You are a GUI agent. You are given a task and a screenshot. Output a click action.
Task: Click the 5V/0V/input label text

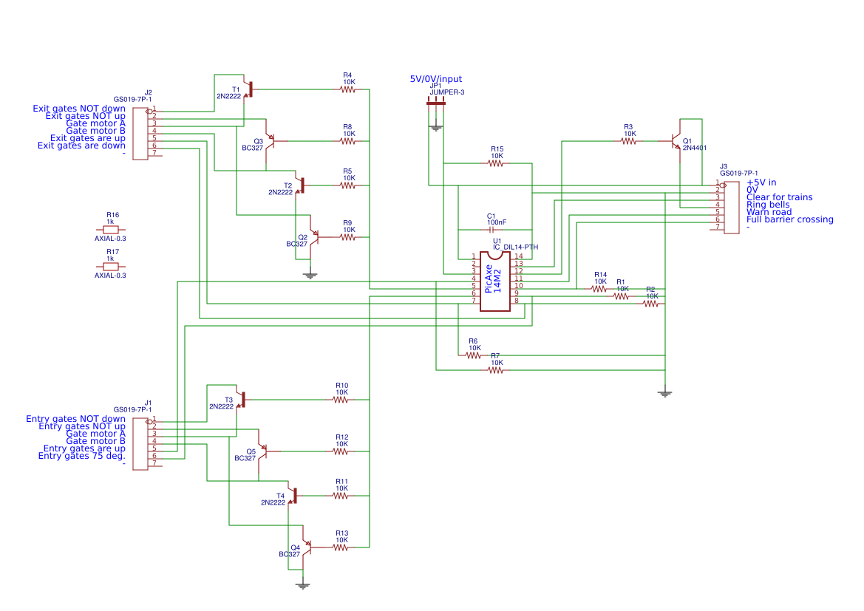tap(436, 78)
